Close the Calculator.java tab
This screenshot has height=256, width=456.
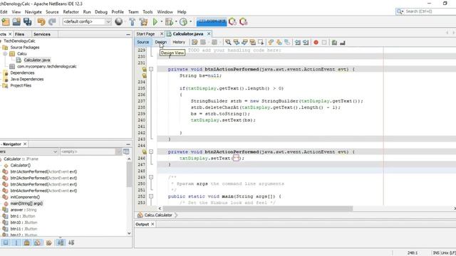209,34
